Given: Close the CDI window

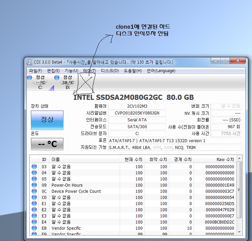Looking at the screenshot, I should tap(238, 61).
